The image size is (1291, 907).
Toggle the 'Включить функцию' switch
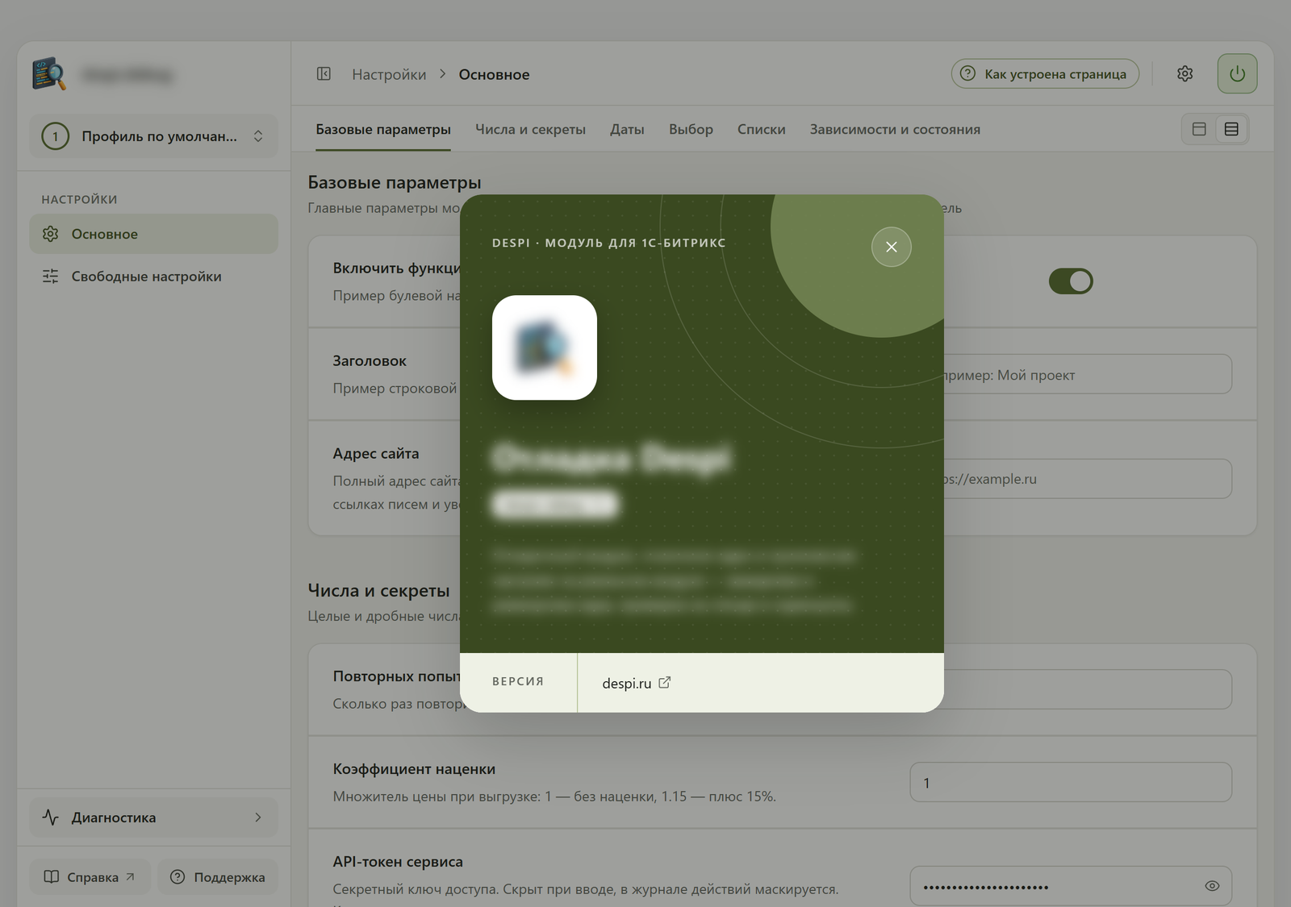click(1070, 281)
